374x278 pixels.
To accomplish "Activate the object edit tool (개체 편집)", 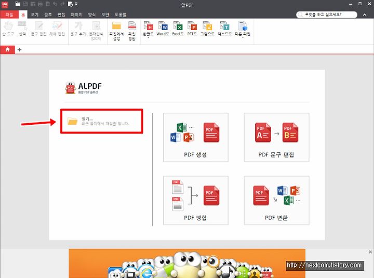I will (x=57, y=29).
